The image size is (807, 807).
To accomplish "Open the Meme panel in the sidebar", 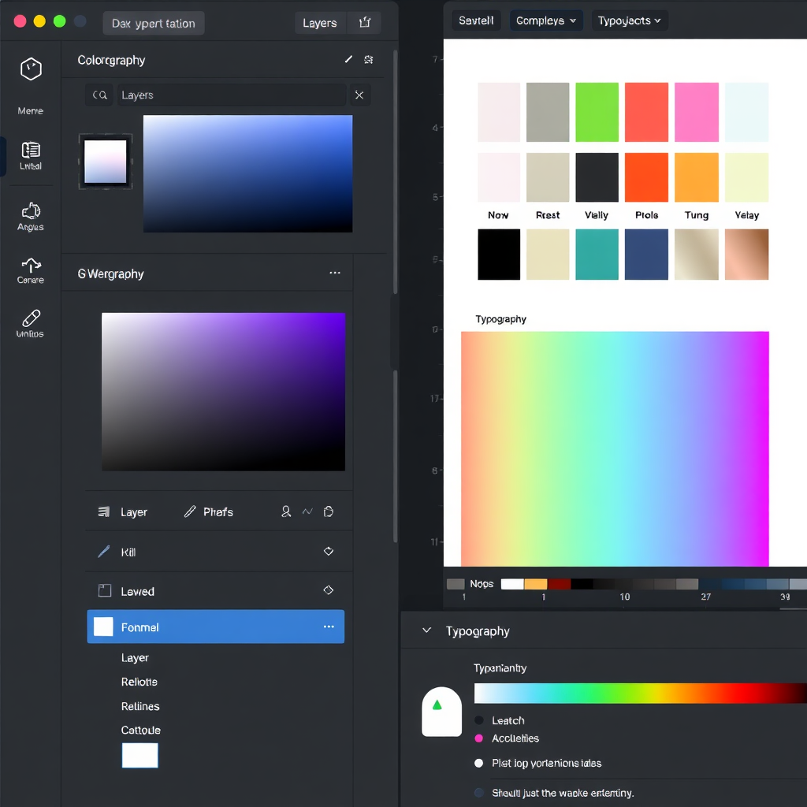I will click(x=30, y=79).
